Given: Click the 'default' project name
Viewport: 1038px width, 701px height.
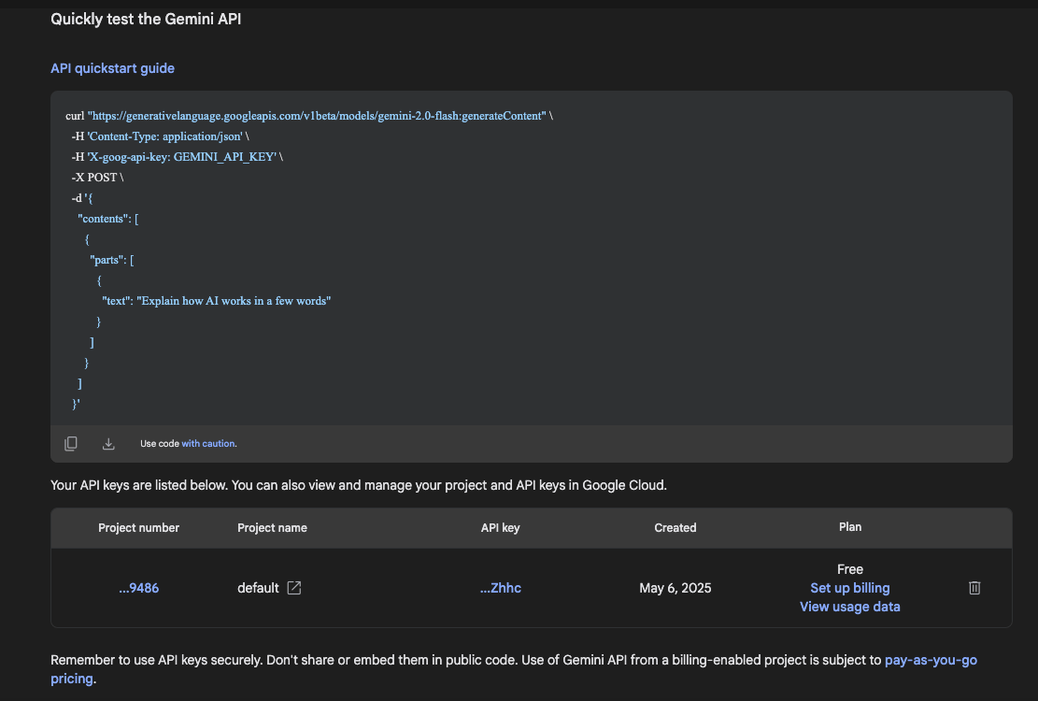Looking at the screenshot, I should (258, 588).
